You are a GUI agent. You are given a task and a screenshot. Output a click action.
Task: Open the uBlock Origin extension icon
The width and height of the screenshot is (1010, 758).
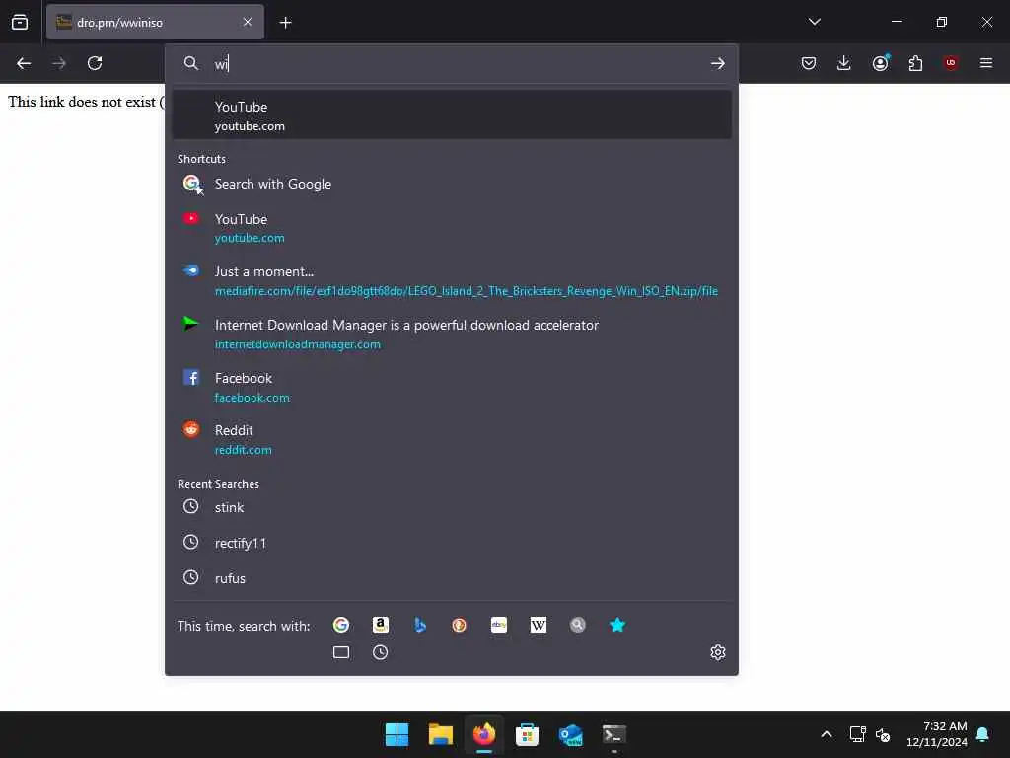pyautogui.click(x=951, y=63)
